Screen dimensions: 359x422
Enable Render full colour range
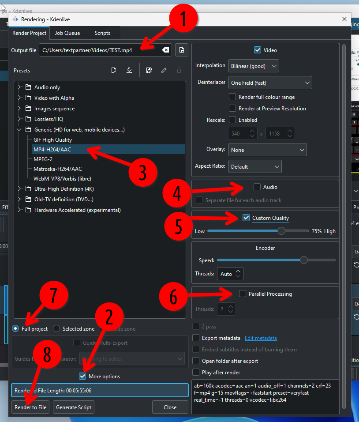(232, 97)
